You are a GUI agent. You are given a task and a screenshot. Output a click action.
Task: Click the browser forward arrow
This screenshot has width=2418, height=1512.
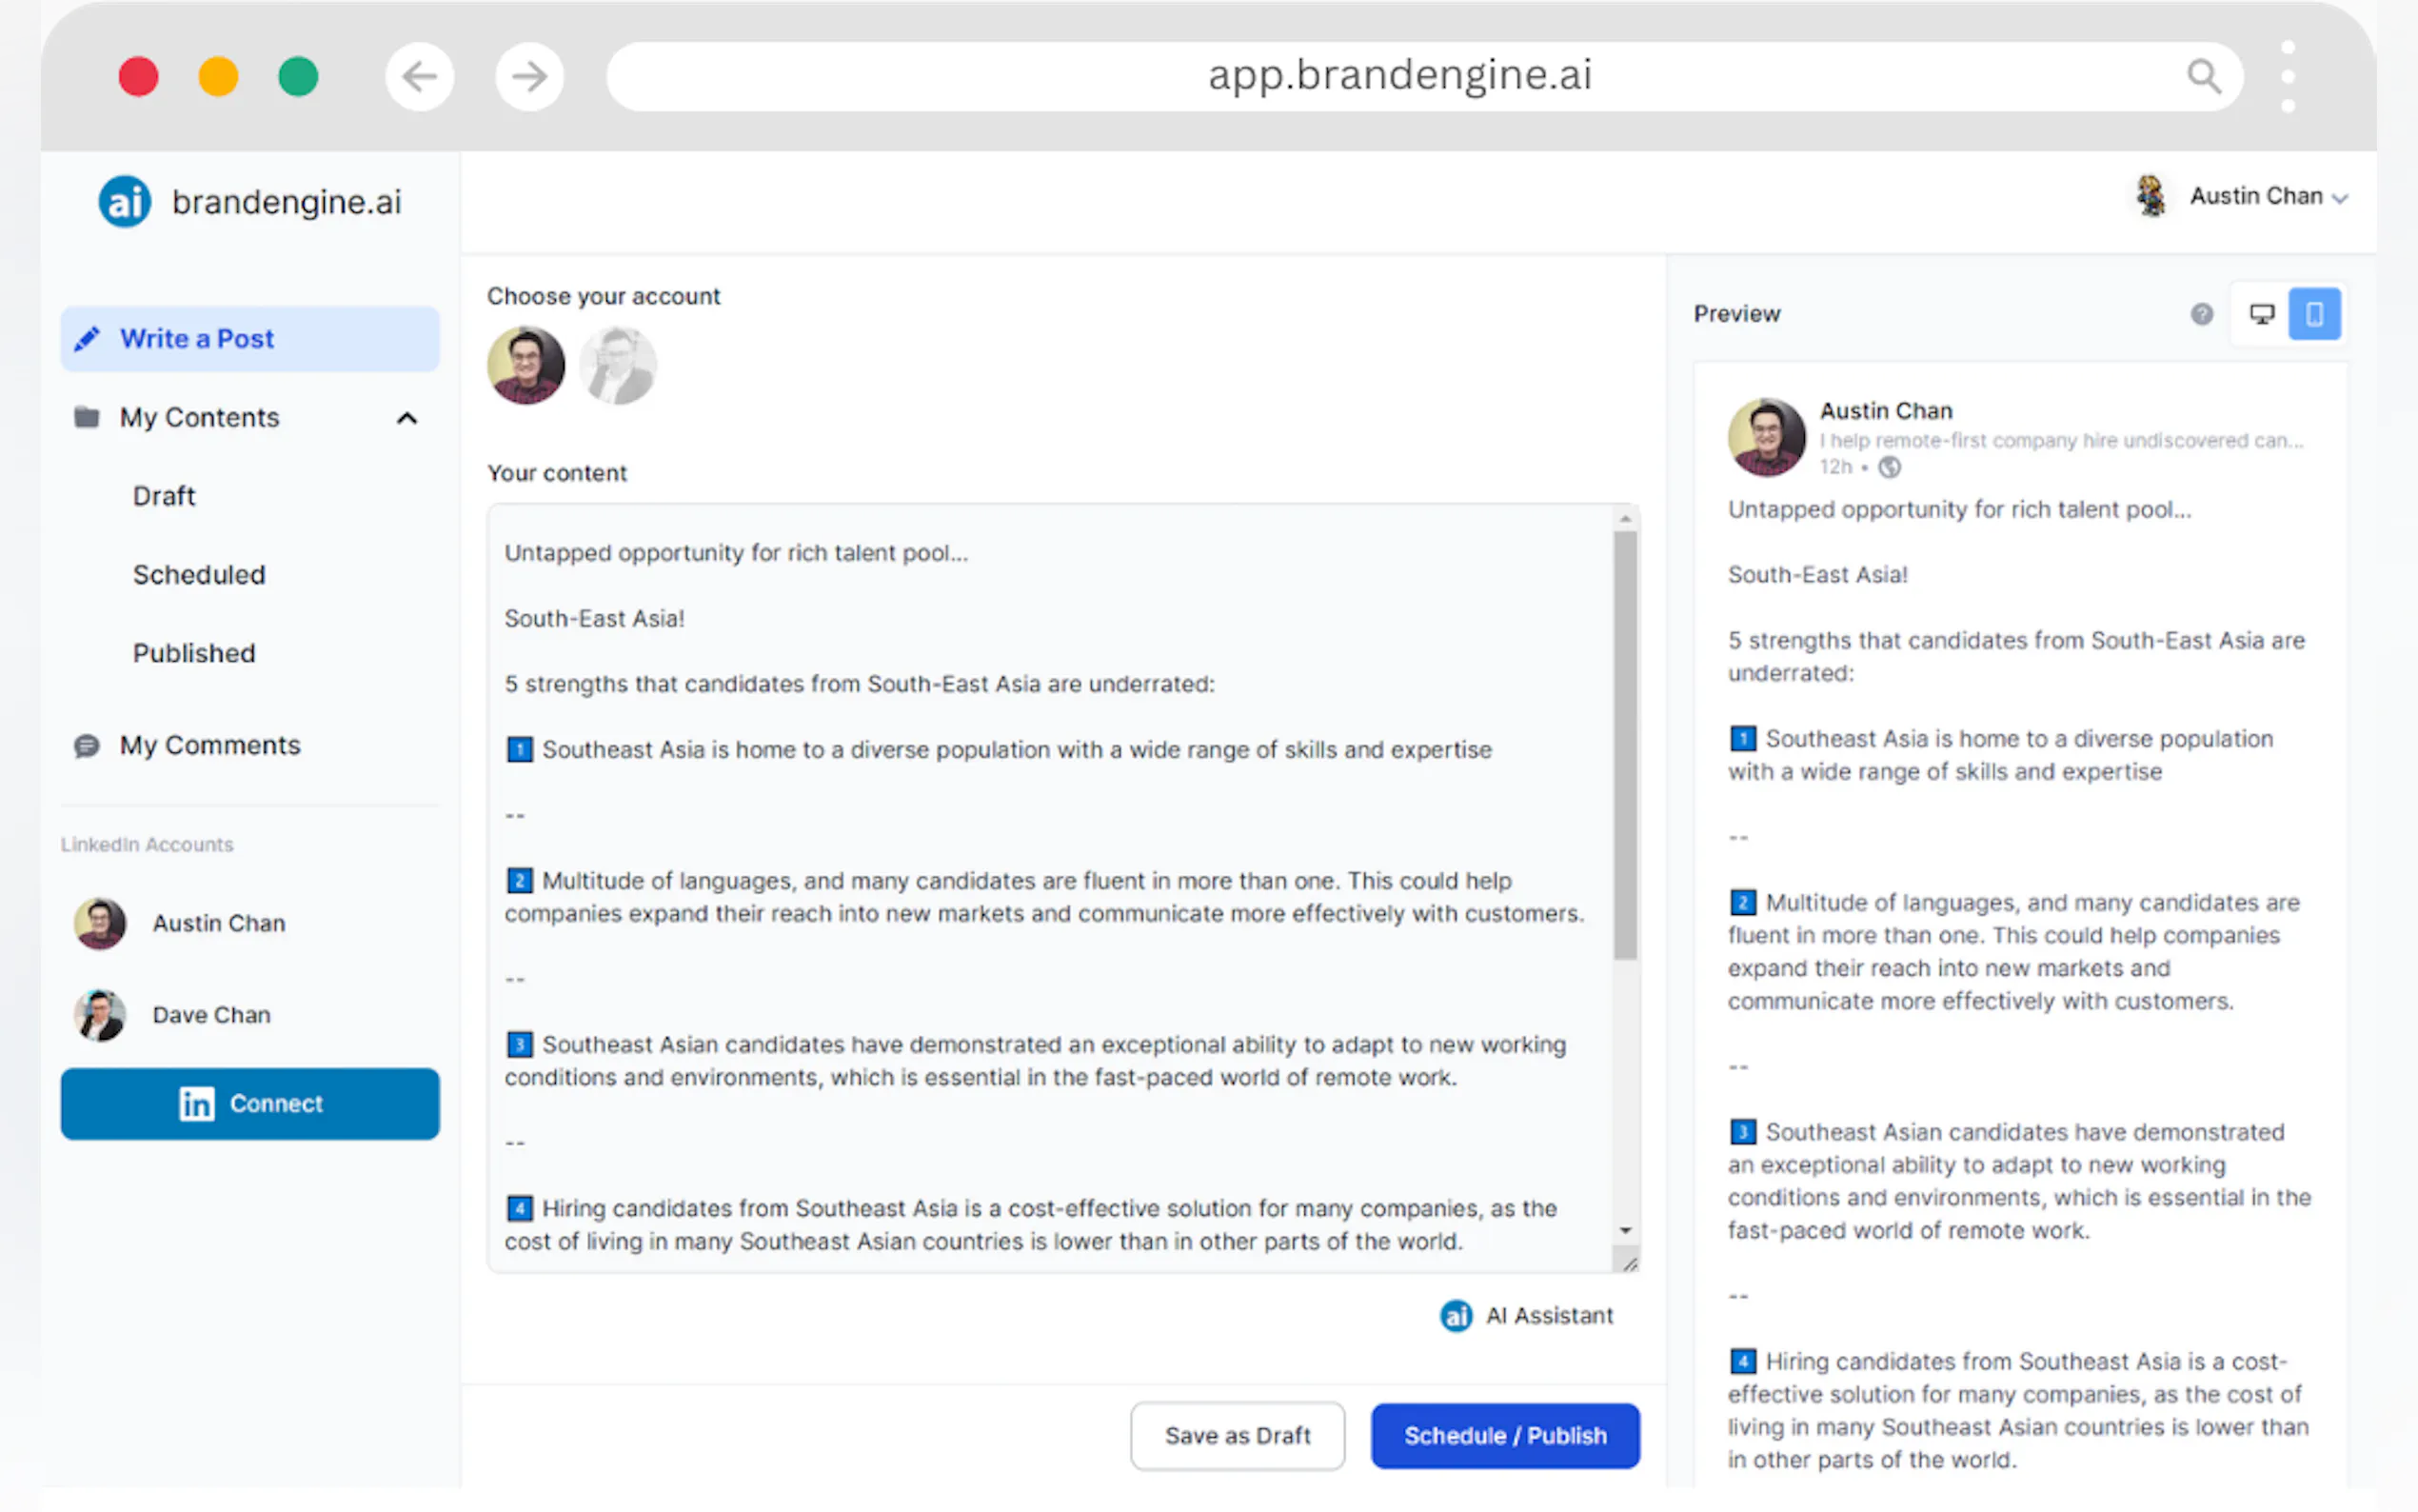click(528, 76)
